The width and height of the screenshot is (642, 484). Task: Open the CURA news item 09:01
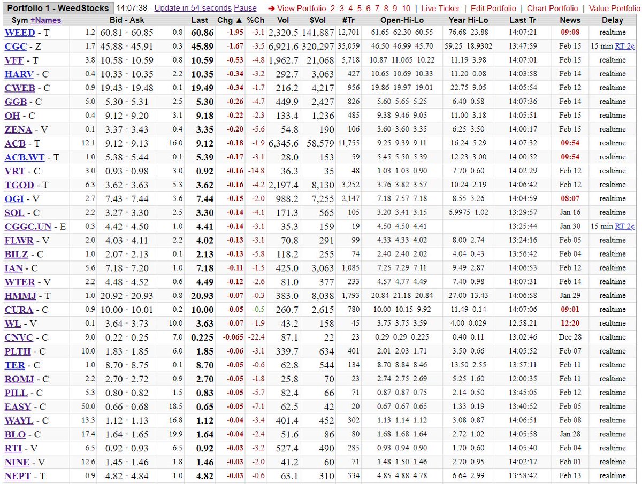pos(570,310)
